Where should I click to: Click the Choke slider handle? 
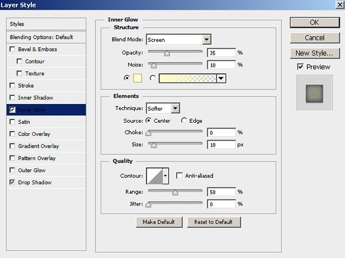(149, 133)
